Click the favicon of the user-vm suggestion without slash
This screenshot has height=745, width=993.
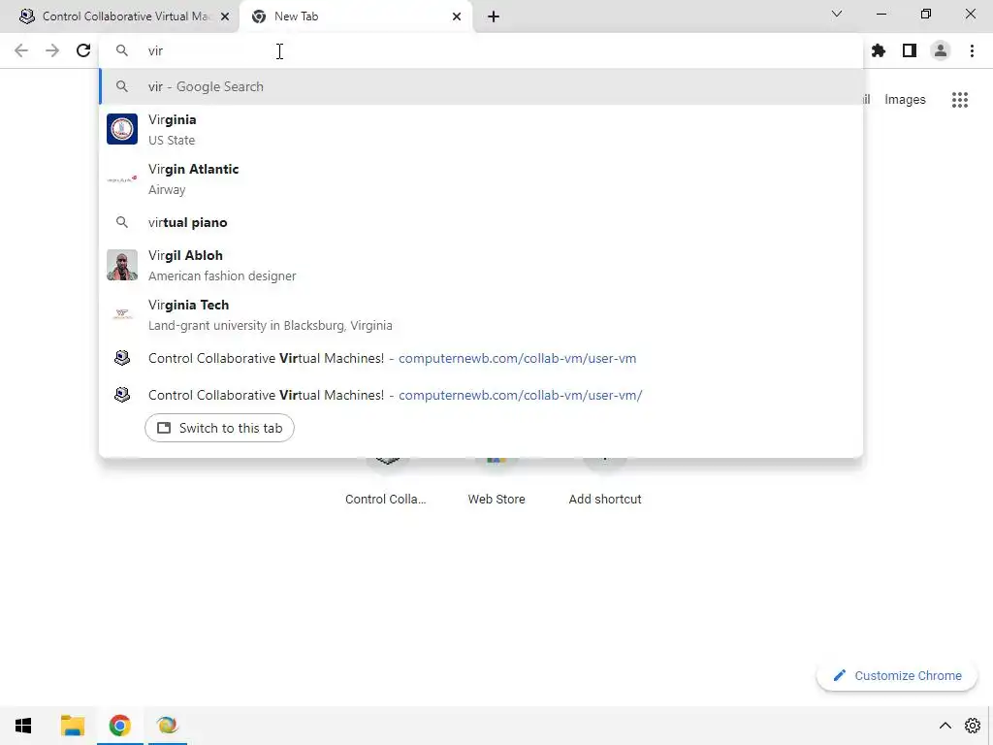(122, 359)
